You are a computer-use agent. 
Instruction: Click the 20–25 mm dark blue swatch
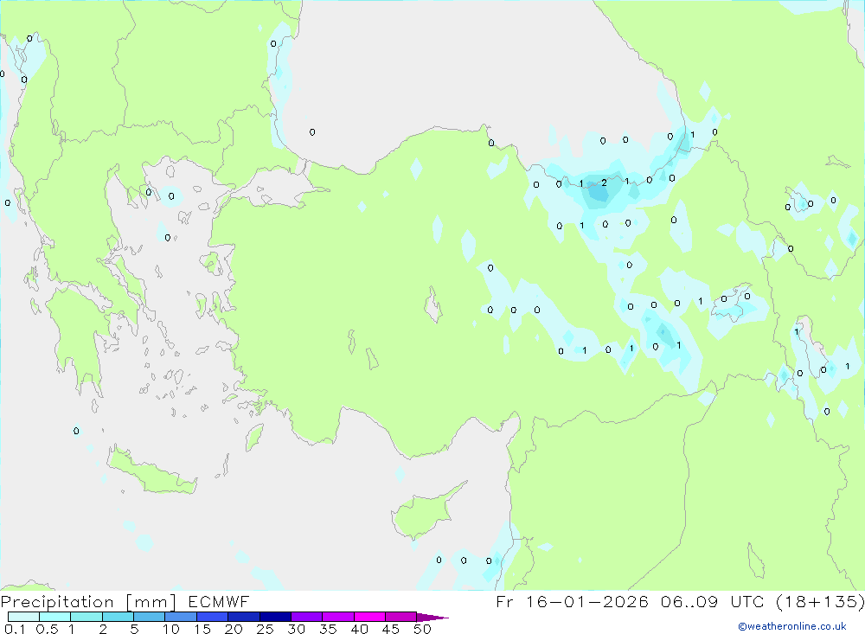[243, 617]
